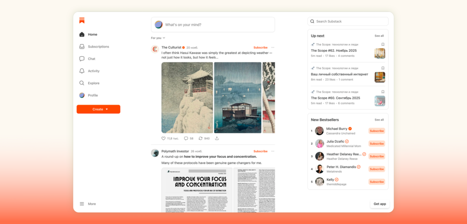Subscribe to Julia Dzafic
467x224 pixels.
[x=377, y=143]
